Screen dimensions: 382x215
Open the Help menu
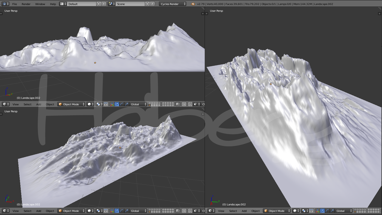pos(53,4)
